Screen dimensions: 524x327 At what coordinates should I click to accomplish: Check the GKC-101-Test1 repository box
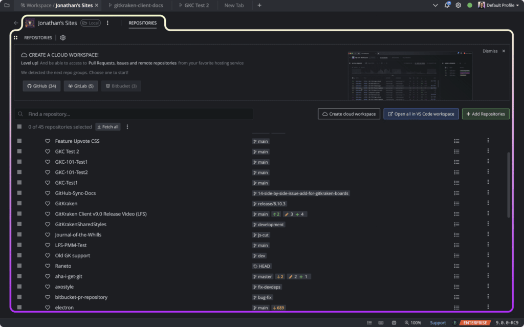19,162
